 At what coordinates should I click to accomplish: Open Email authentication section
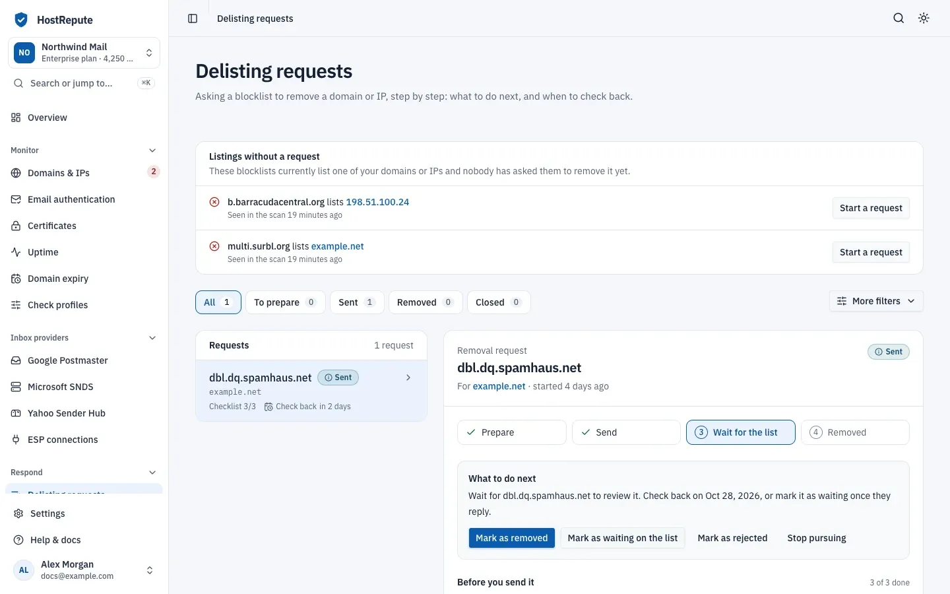[x=84, y=199]
